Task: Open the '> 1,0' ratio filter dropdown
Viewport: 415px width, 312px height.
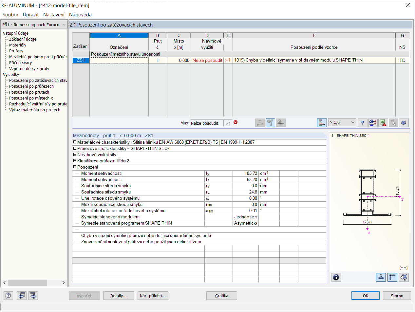Action: tap(342, 122)
